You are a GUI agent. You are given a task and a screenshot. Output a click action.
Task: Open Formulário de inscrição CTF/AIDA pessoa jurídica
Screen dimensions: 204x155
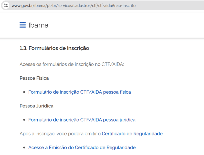pyautogui.click(x=82, y=120)
